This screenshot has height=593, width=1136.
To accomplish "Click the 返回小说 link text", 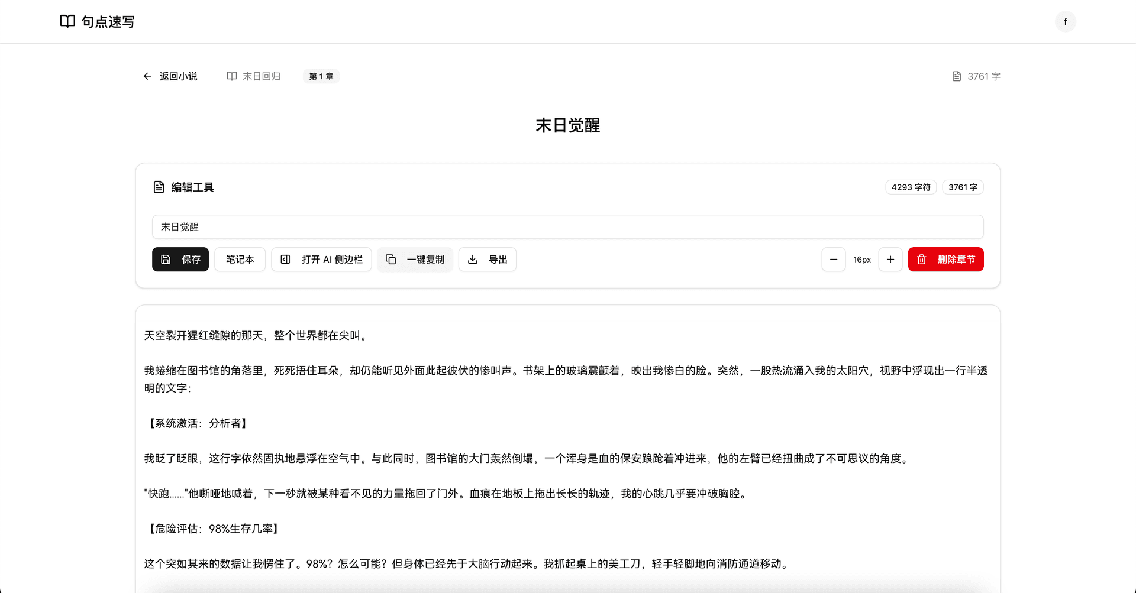I will pyautogui.click(x=178, y=76).
